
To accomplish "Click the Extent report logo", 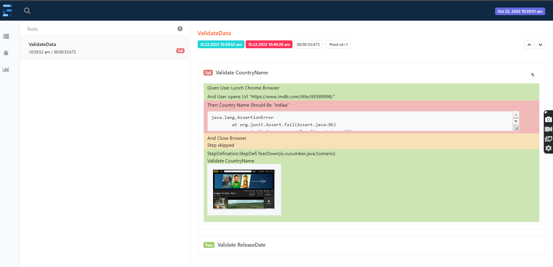I will [x=8, y=10].
